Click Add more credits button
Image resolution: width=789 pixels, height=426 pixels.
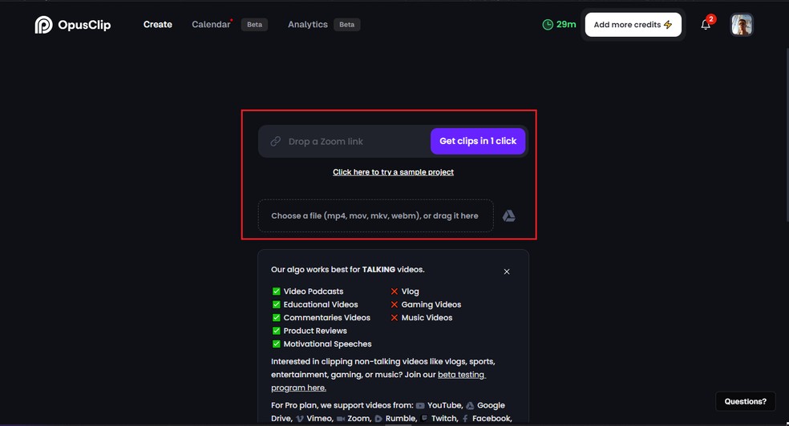pyautogui.click(x=633, y=25)
